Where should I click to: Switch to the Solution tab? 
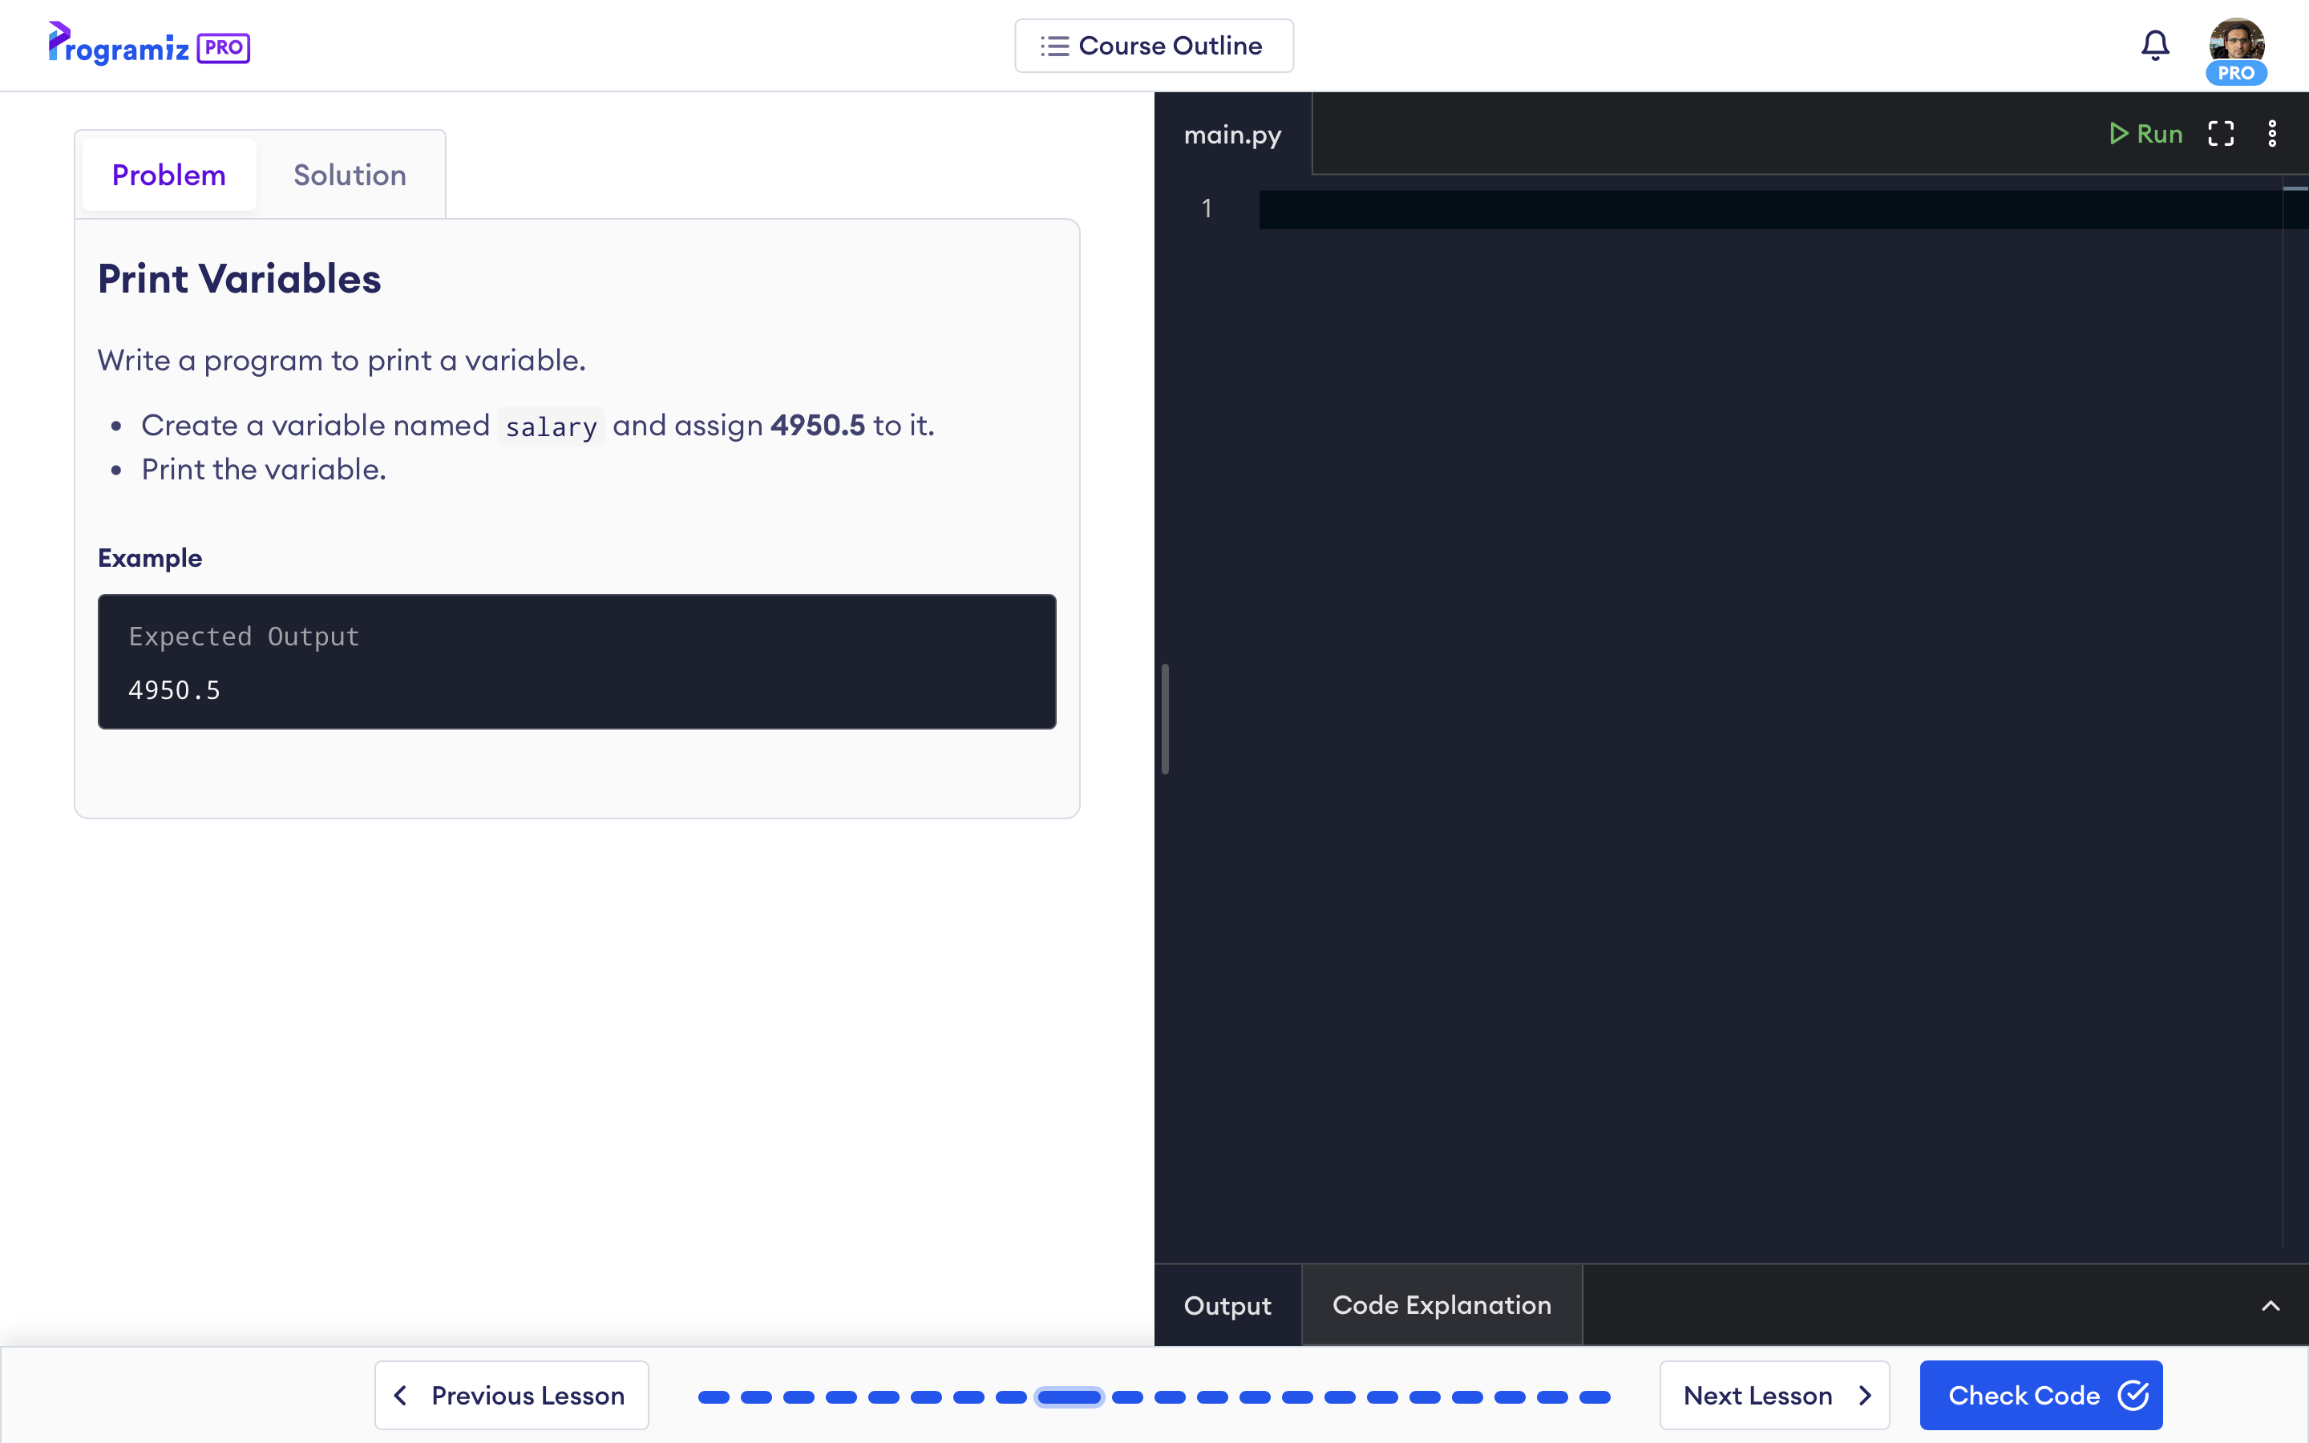(350, 175)
